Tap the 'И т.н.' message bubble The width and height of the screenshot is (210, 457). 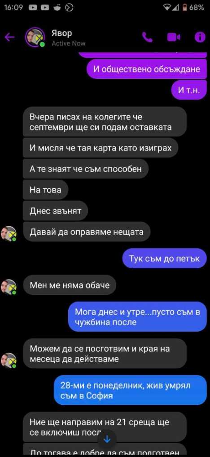[x=189, y=90]
